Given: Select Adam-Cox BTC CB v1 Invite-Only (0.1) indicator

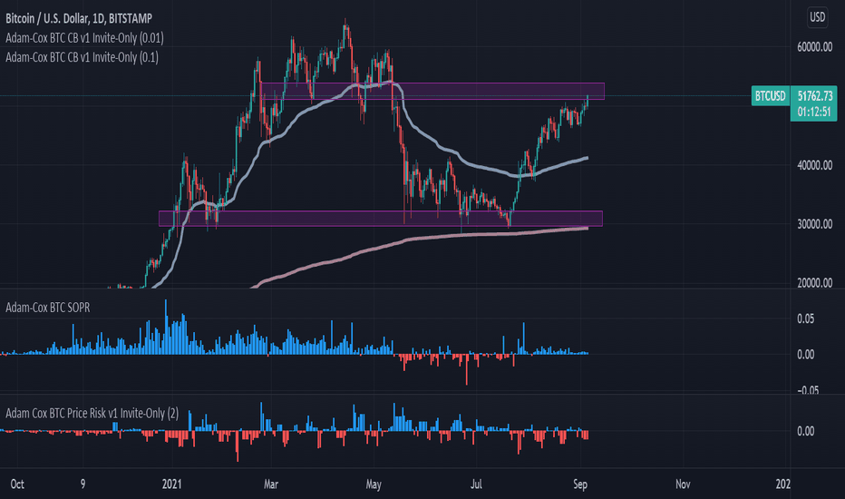Looking at the screenshot, I should 82,57.
